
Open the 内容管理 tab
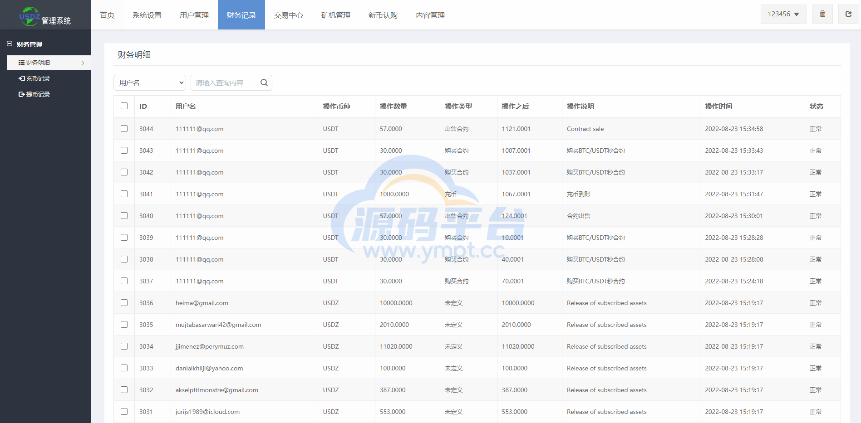[x=430, y=15]
